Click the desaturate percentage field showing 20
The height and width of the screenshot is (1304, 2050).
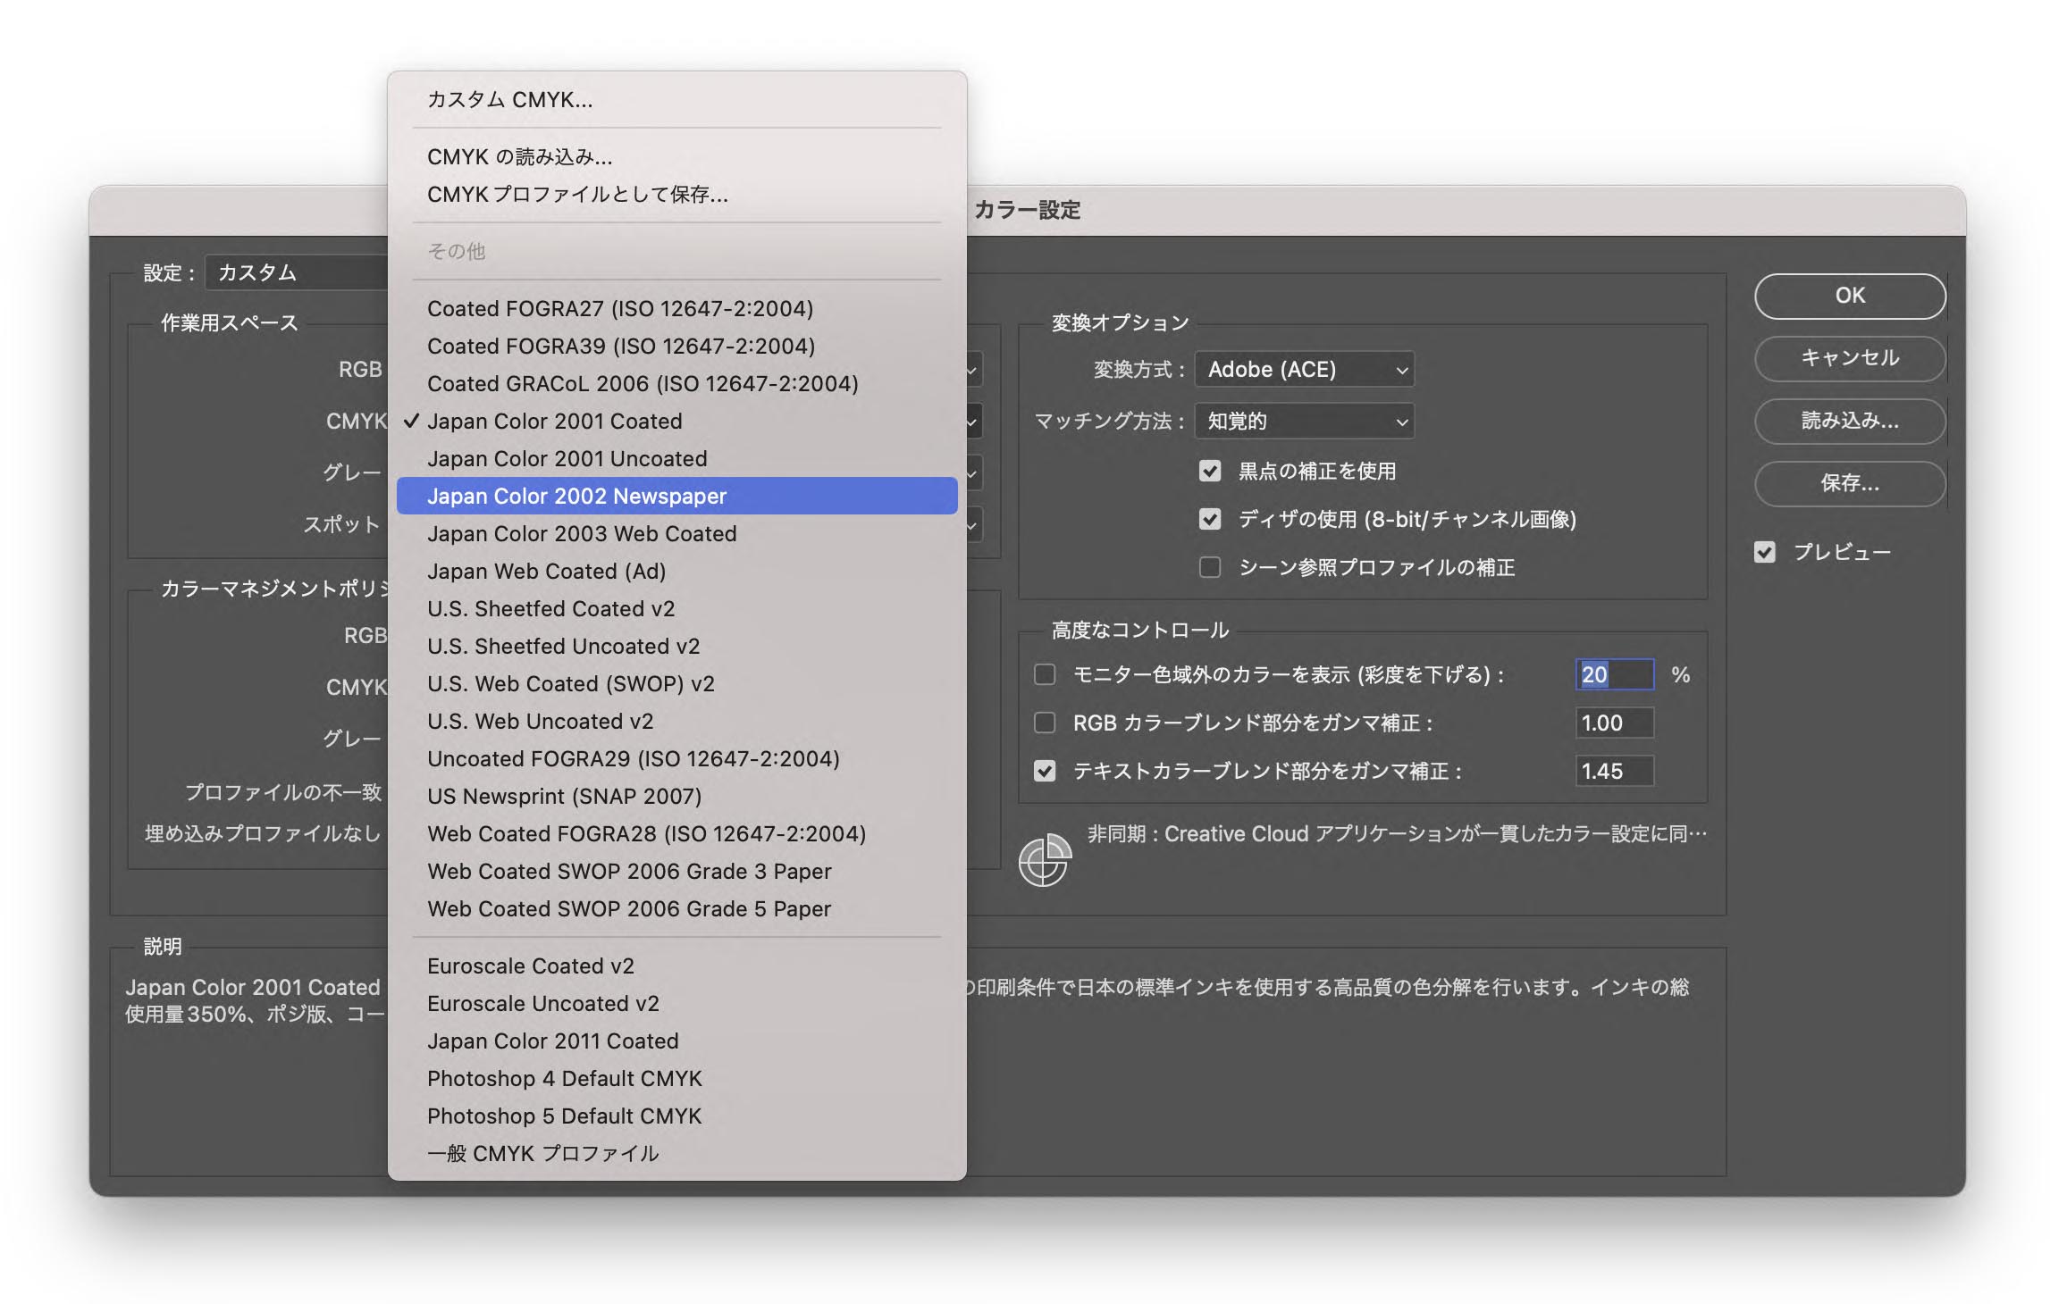coord(1614,674)
